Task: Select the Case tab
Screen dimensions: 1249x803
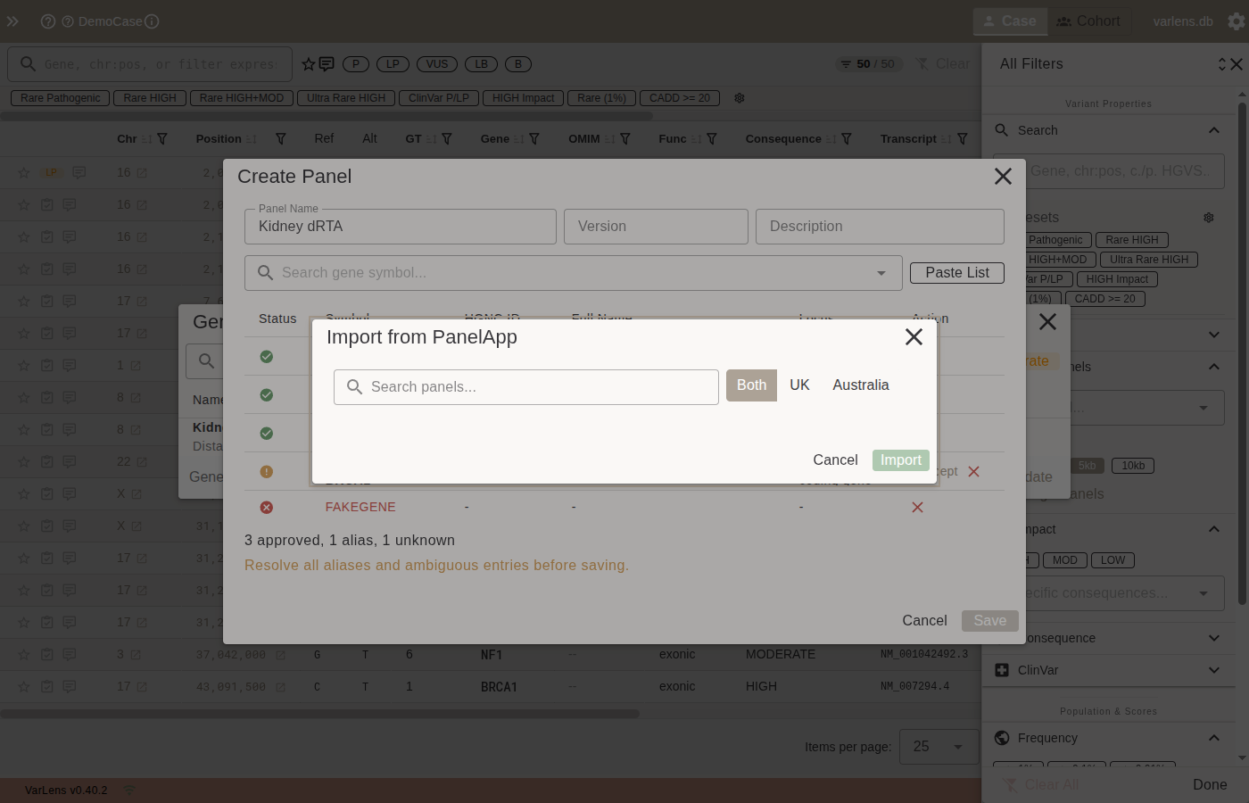Action: pos(1010,21)
